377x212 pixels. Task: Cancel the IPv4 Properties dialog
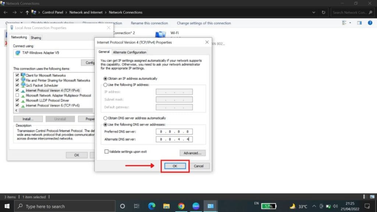point(198,166)
